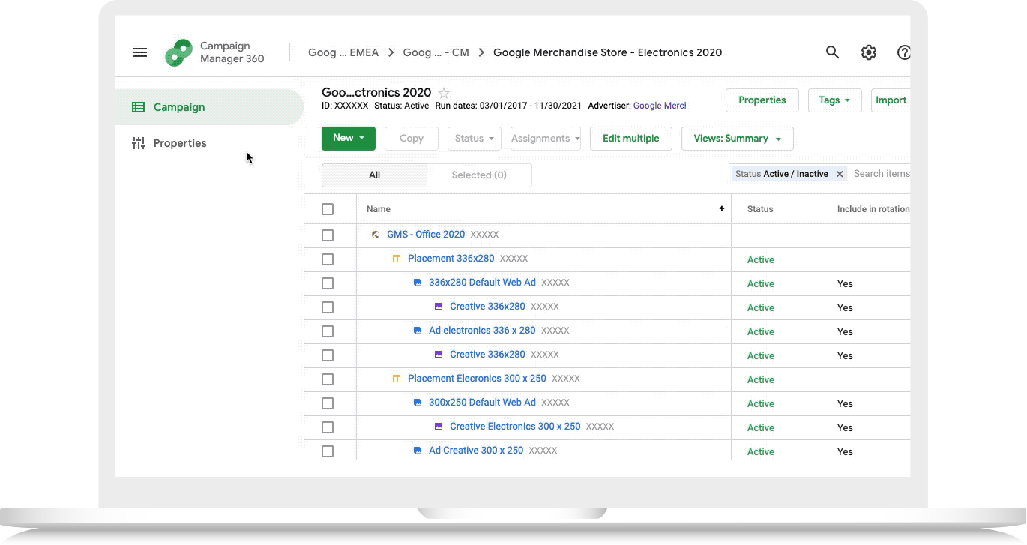The height and width of the screenshot is (545, 1027).
Task: Click the Name column header
Action: tap(379, 209)
